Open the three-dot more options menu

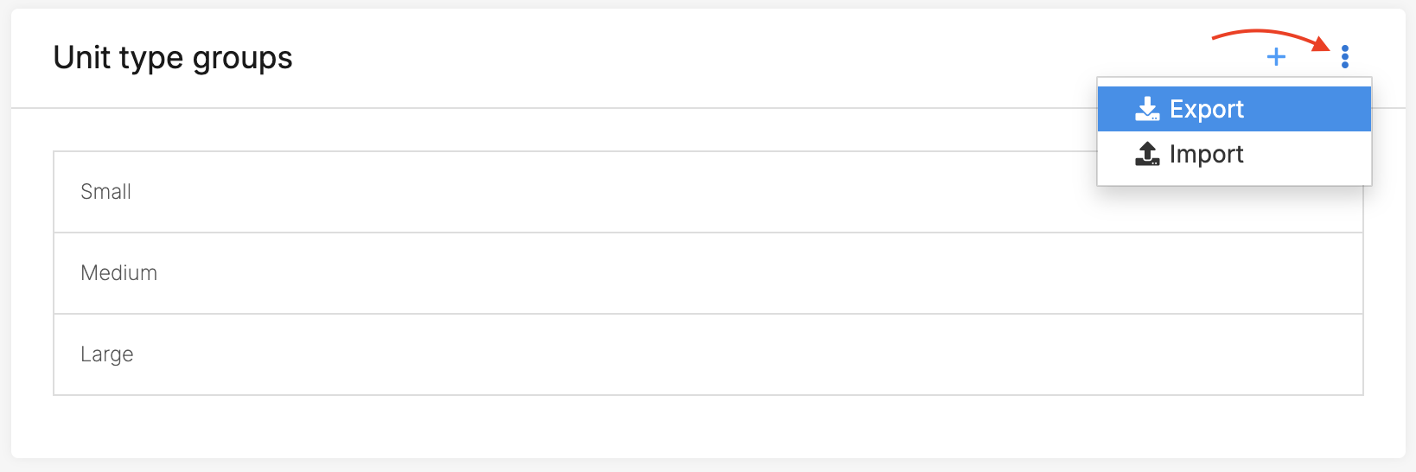[x=1344, y=57]
